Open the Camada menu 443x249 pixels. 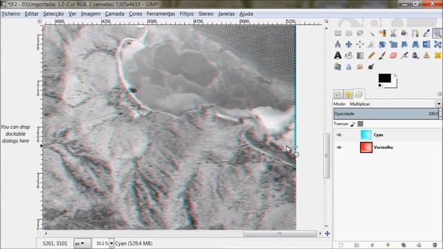[114, 14]
